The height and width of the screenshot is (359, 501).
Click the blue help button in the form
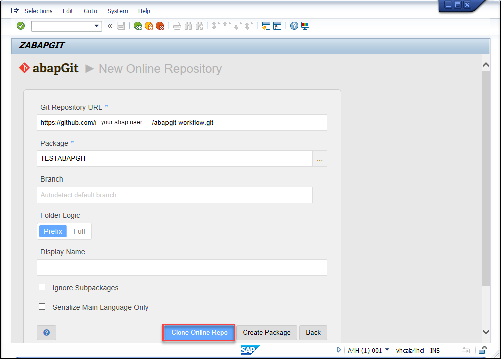click(46, 333)
